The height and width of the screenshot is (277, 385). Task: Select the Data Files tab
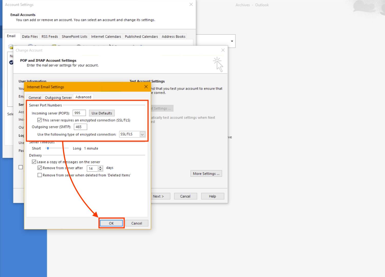click(30, 36)
